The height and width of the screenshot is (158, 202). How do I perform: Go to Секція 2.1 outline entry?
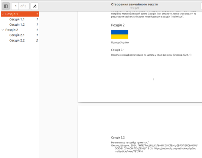point(17,35)
